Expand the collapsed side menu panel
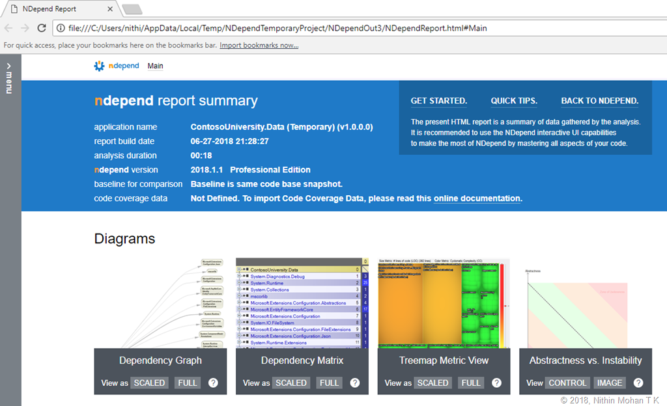Screen dimensions: 667x406 point(9,78)
